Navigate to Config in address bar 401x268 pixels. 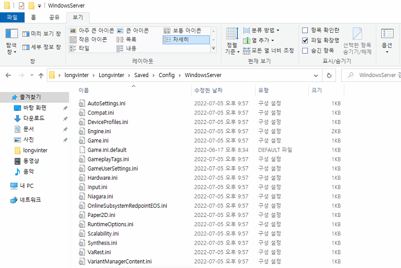coord(167,76)
